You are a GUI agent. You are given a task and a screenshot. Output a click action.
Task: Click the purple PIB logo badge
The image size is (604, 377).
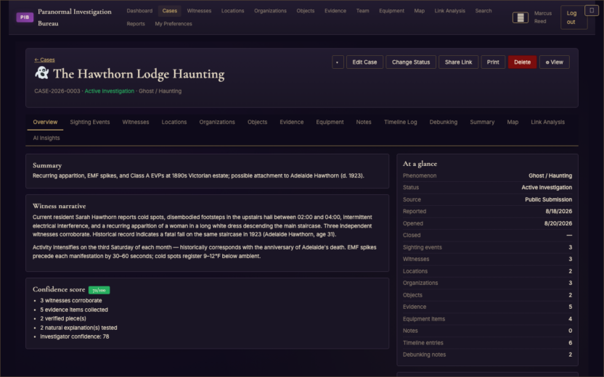25,17
